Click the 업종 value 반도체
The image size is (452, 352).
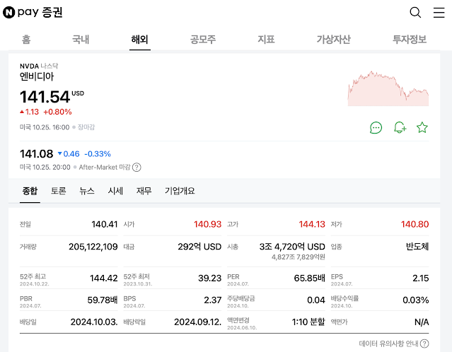[x=417, y=247]
